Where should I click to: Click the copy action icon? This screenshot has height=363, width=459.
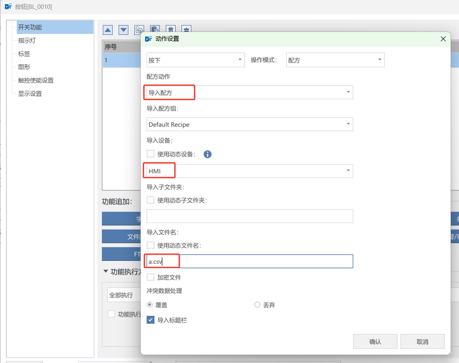coord(139,30)
